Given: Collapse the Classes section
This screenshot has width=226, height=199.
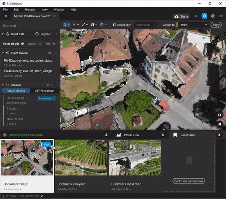Looking at the screenshot, I should click(x=3, y=85).
